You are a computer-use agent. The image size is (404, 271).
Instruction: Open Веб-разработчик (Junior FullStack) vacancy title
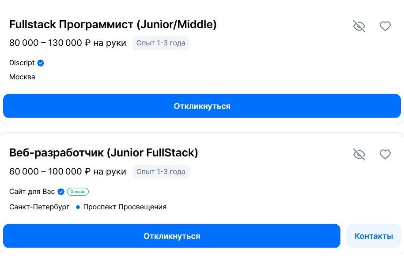tap(103, 153)
